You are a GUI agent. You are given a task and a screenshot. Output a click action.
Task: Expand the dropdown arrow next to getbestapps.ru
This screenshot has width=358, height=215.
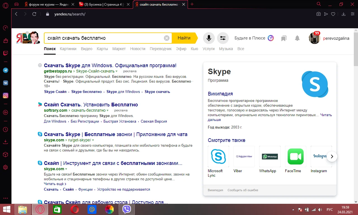tap(116, 71)
